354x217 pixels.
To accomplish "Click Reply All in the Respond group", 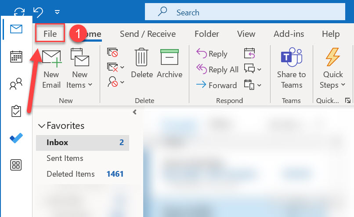I will pos(217,69).
